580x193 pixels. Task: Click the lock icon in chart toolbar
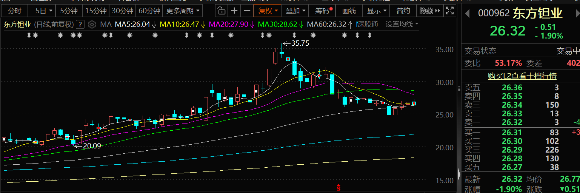click(222, 11)
